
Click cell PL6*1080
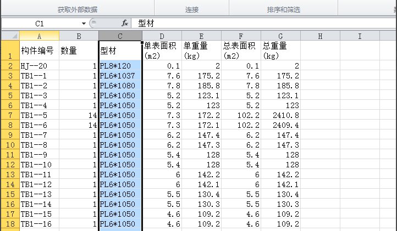pos(120,86)
